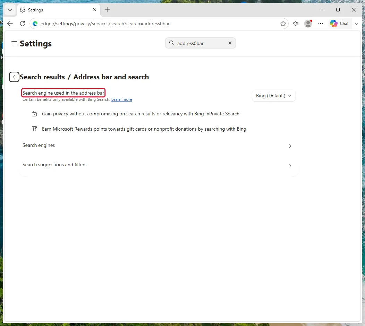
Task: Open a new tab with plus button
Action: point(107,10)
